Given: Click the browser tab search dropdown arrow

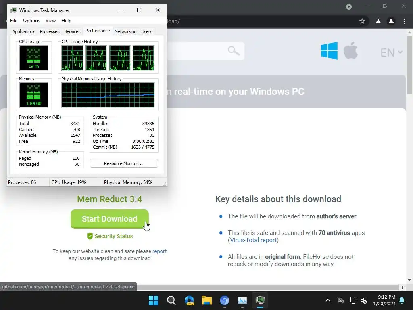Looking at the screenshot, I should (349, 7).
